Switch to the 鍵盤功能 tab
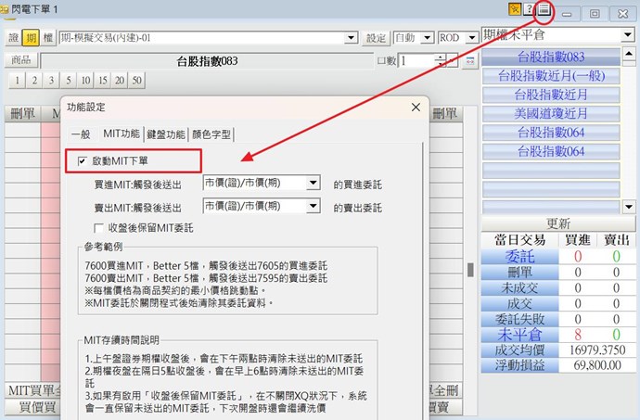This screenshot has width=640, height=420. point(166,134)
